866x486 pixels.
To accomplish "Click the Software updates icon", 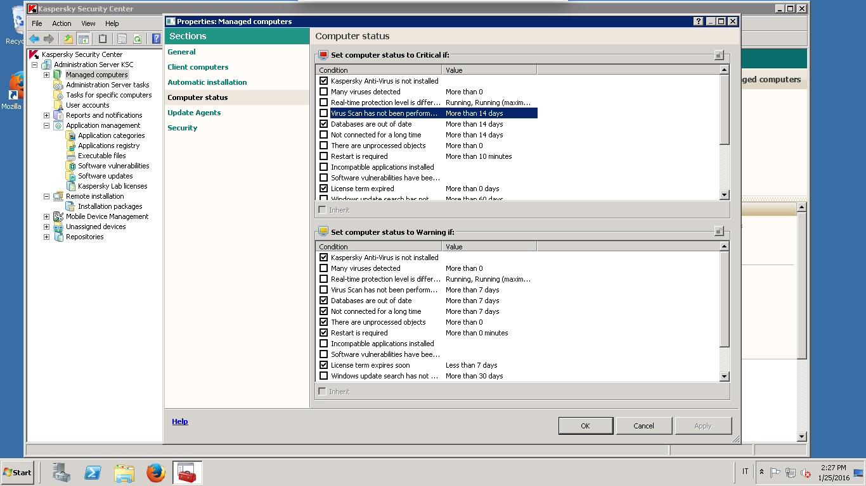I will click(x=70, y=176).
